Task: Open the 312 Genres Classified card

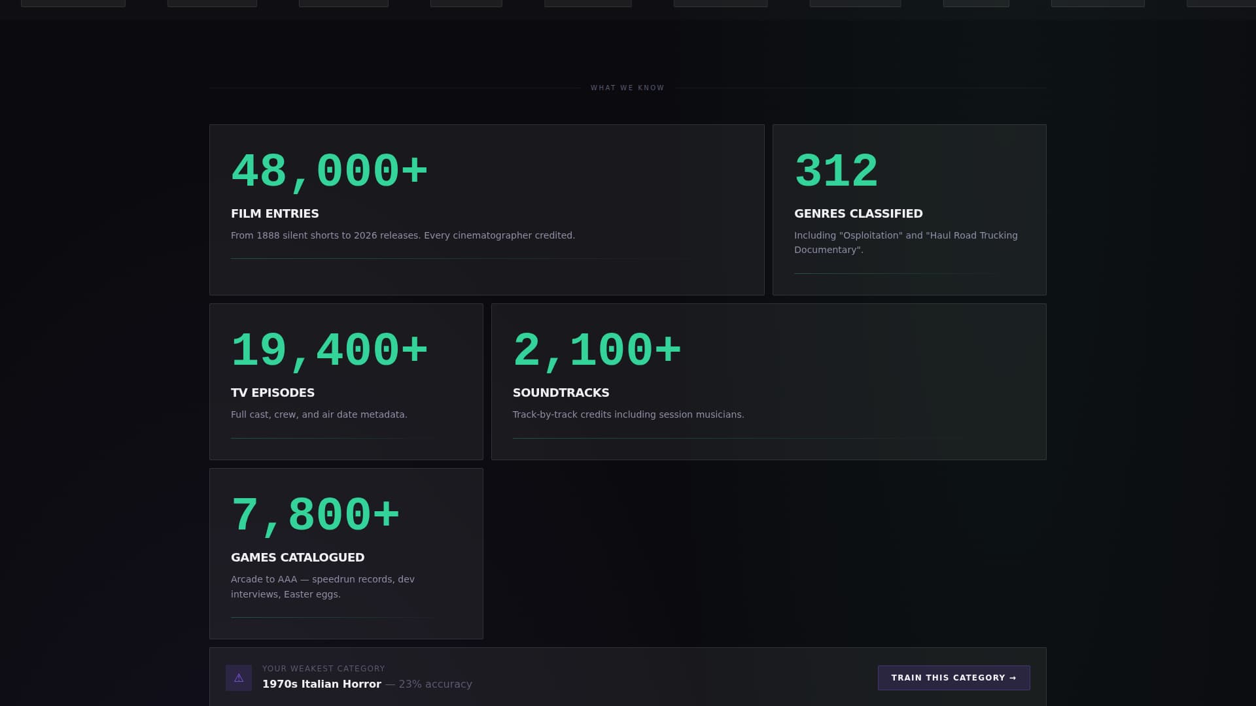Action: [x=909, y=210]
